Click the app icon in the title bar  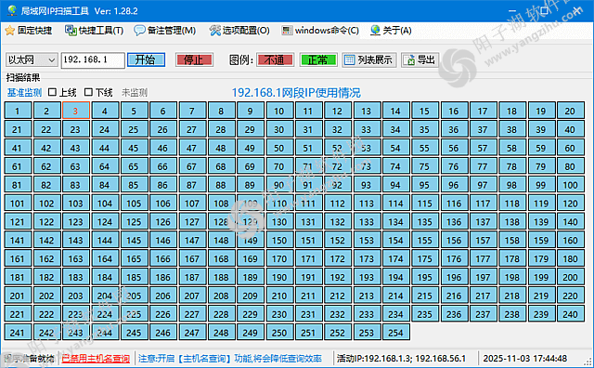tap(12, 10)
